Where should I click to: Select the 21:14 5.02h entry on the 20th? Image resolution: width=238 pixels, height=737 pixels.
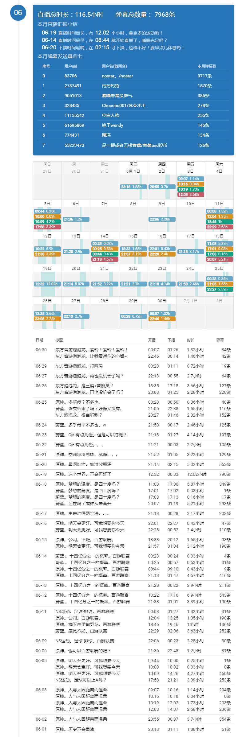pos(76,284)
